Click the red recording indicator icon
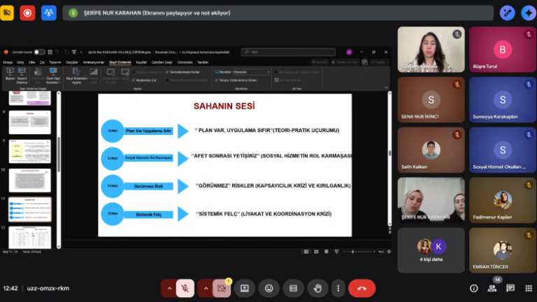Screen dimensions: 537x302 pyautogui.click(x=27, y=13)
